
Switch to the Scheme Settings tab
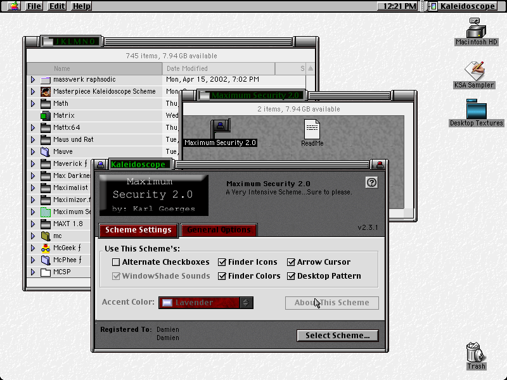pyautogui.click(x=138, y=230)
